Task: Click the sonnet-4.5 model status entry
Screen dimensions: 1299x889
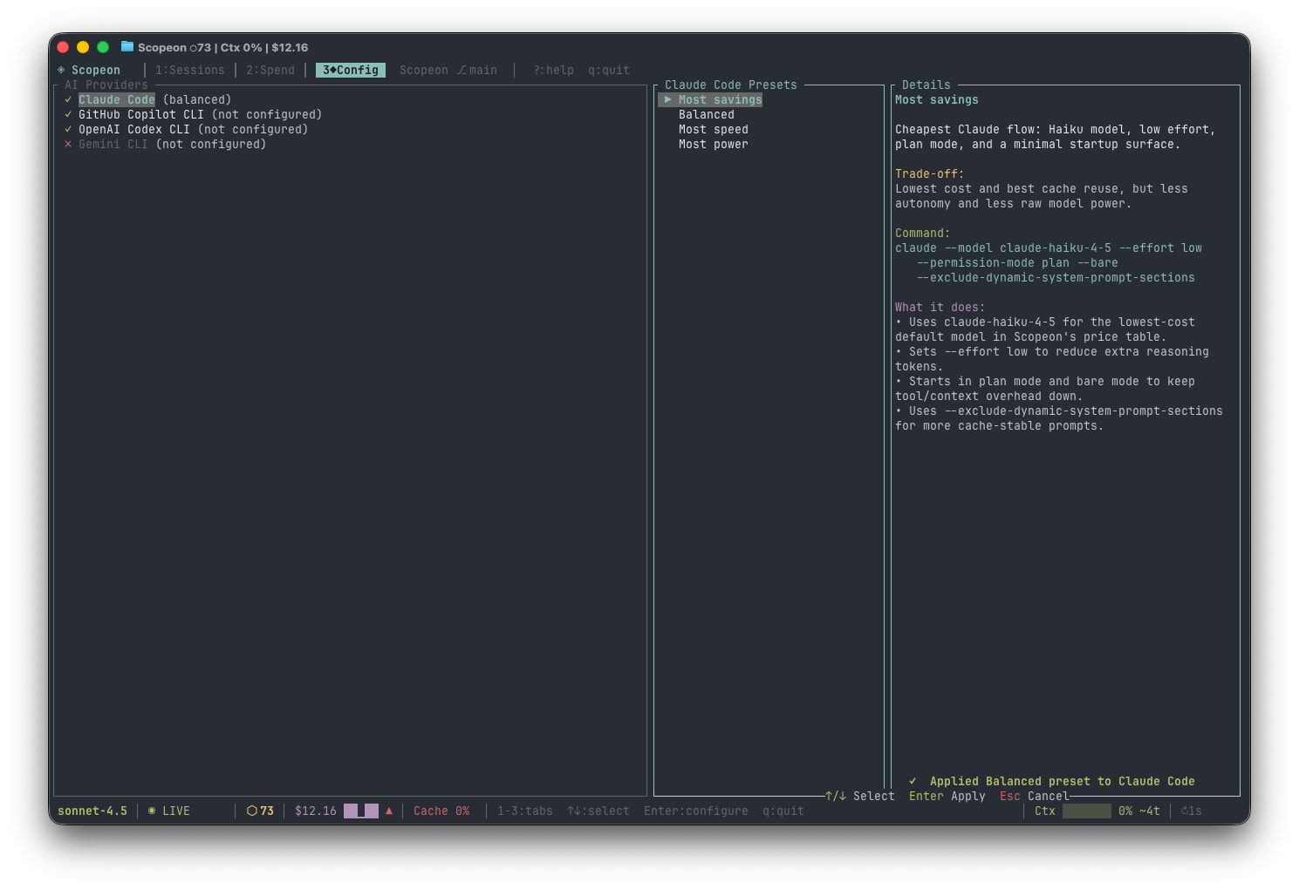Action: click(x=92, y=811)
